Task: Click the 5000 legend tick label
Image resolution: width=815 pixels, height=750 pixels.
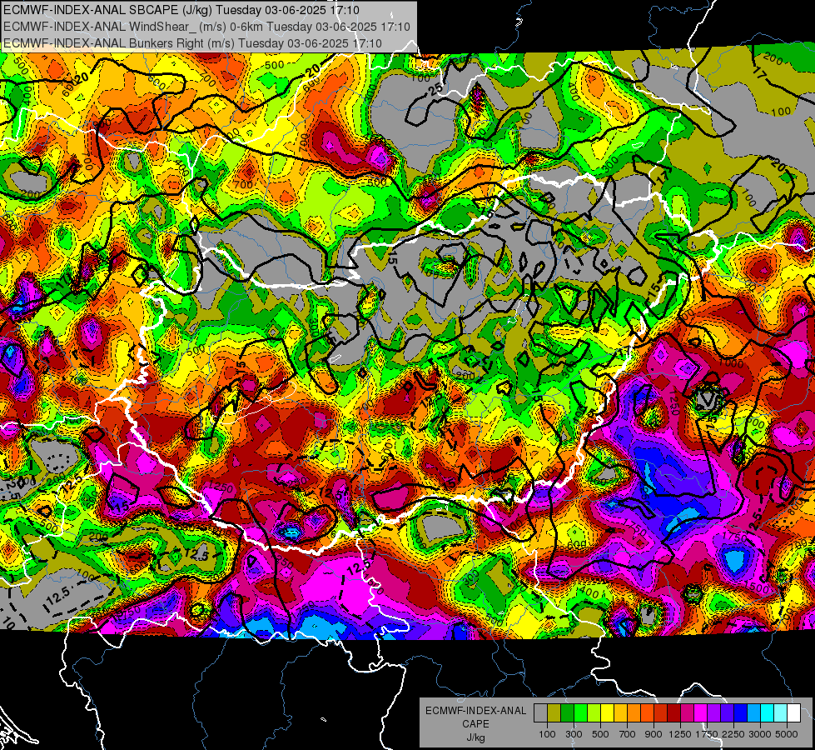Action: pyautogui.click(x=787, y=734)
